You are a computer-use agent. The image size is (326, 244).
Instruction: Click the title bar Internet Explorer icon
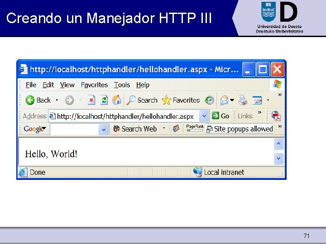(x=23, y=69)
